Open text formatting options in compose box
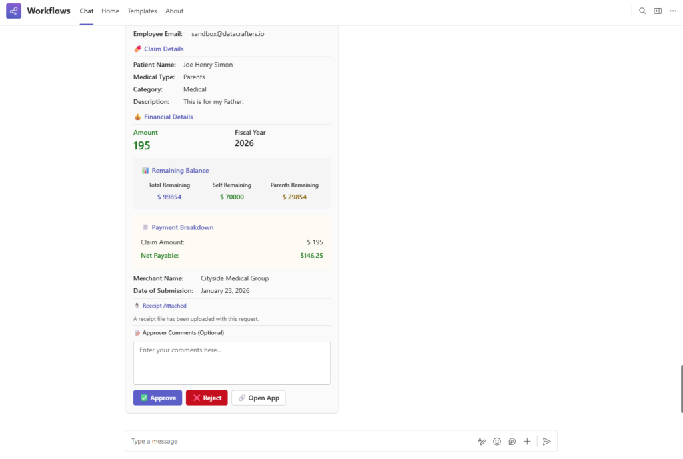Screen dimensions: 683x459 click(481, 441)
